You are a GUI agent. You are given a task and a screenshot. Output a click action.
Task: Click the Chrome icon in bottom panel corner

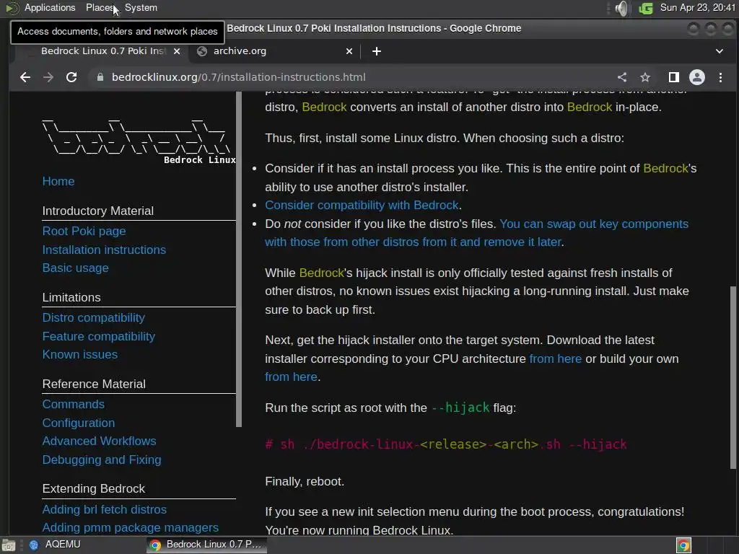pos(684,545)
